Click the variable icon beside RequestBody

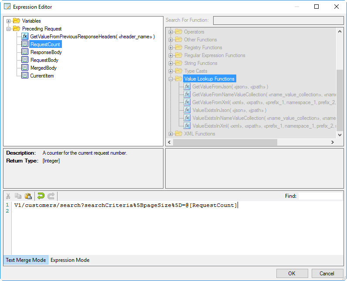pos(25,60)
